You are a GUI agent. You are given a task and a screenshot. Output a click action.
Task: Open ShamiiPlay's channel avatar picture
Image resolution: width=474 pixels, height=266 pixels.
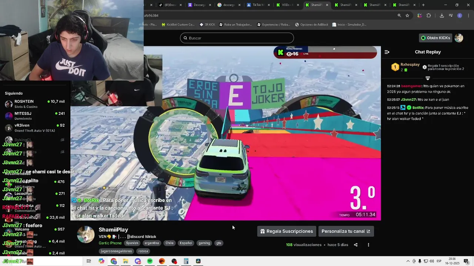click(x=86, y=235)
